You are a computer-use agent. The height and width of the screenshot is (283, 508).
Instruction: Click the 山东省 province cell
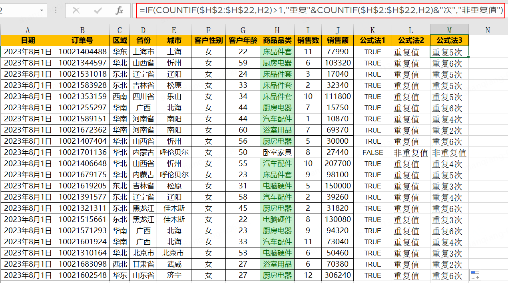(x=143, y=275)
